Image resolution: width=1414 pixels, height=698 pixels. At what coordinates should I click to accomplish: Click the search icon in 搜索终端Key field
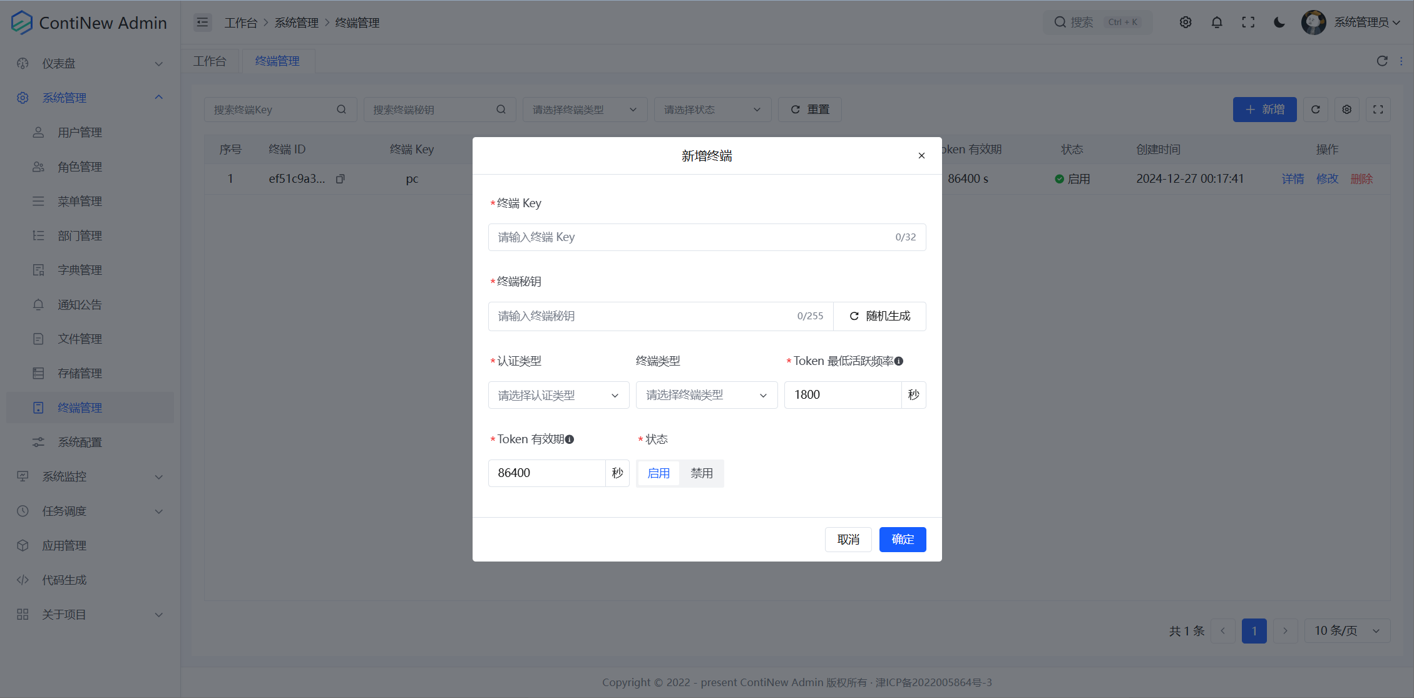341,110
